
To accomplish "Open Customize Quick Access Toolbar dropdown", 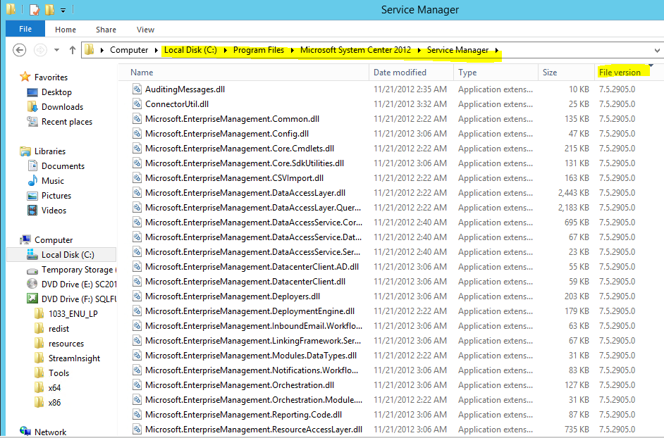I will pyautogui.click(x=63, y=11).
